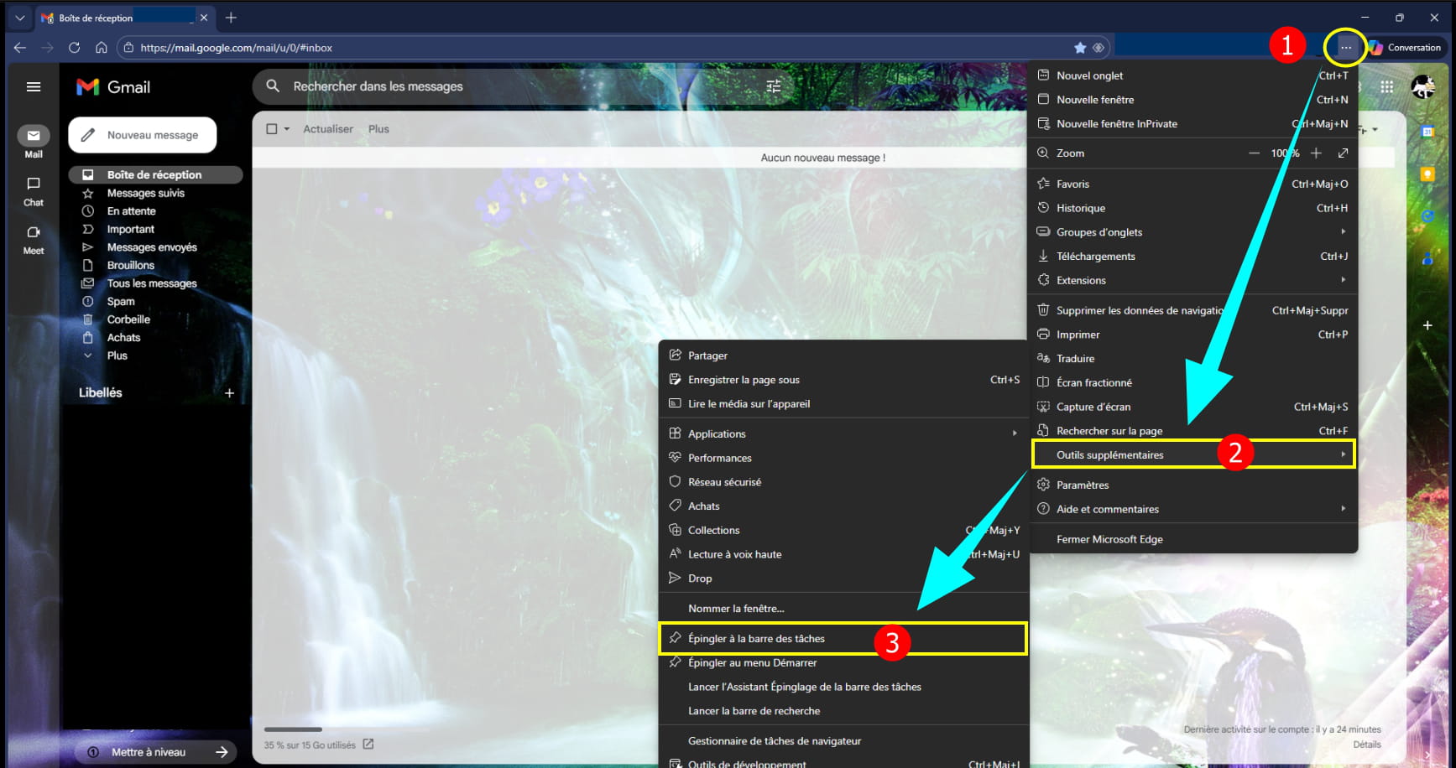This screenshot has width=1456, height=768.
Task: Select Épingler à la barre des tâches
Action: (756, 639)
